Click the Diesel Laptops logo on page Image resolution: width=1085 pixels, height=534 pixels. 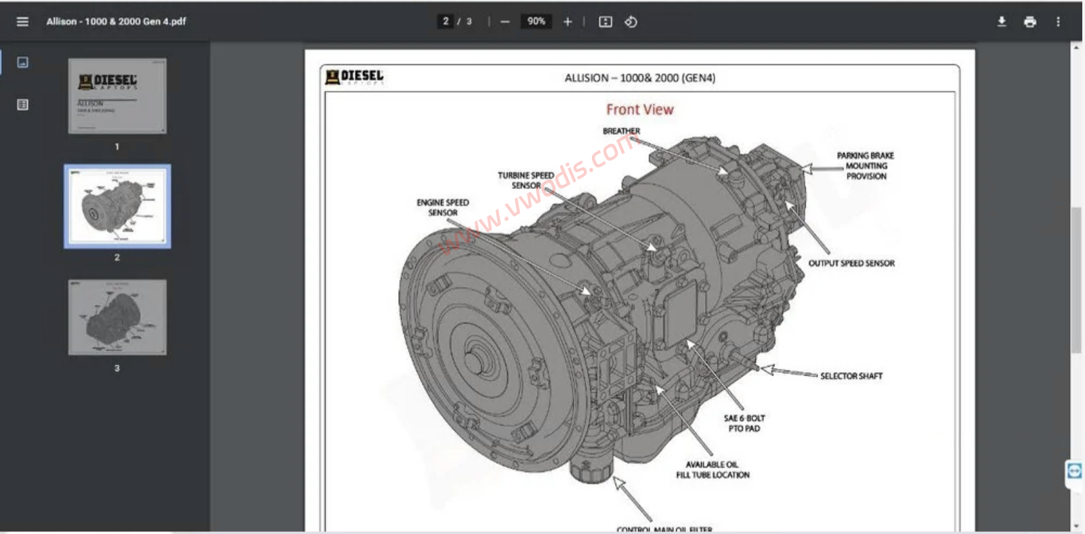point(354,77)
